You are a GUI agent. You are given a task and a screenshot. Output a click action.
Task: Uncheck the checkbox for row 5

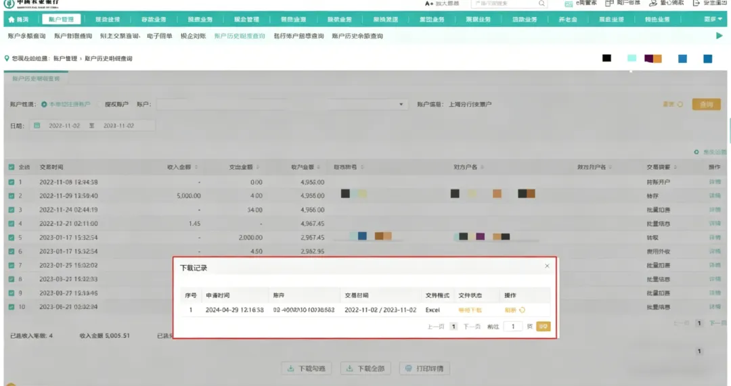(12, 237)
